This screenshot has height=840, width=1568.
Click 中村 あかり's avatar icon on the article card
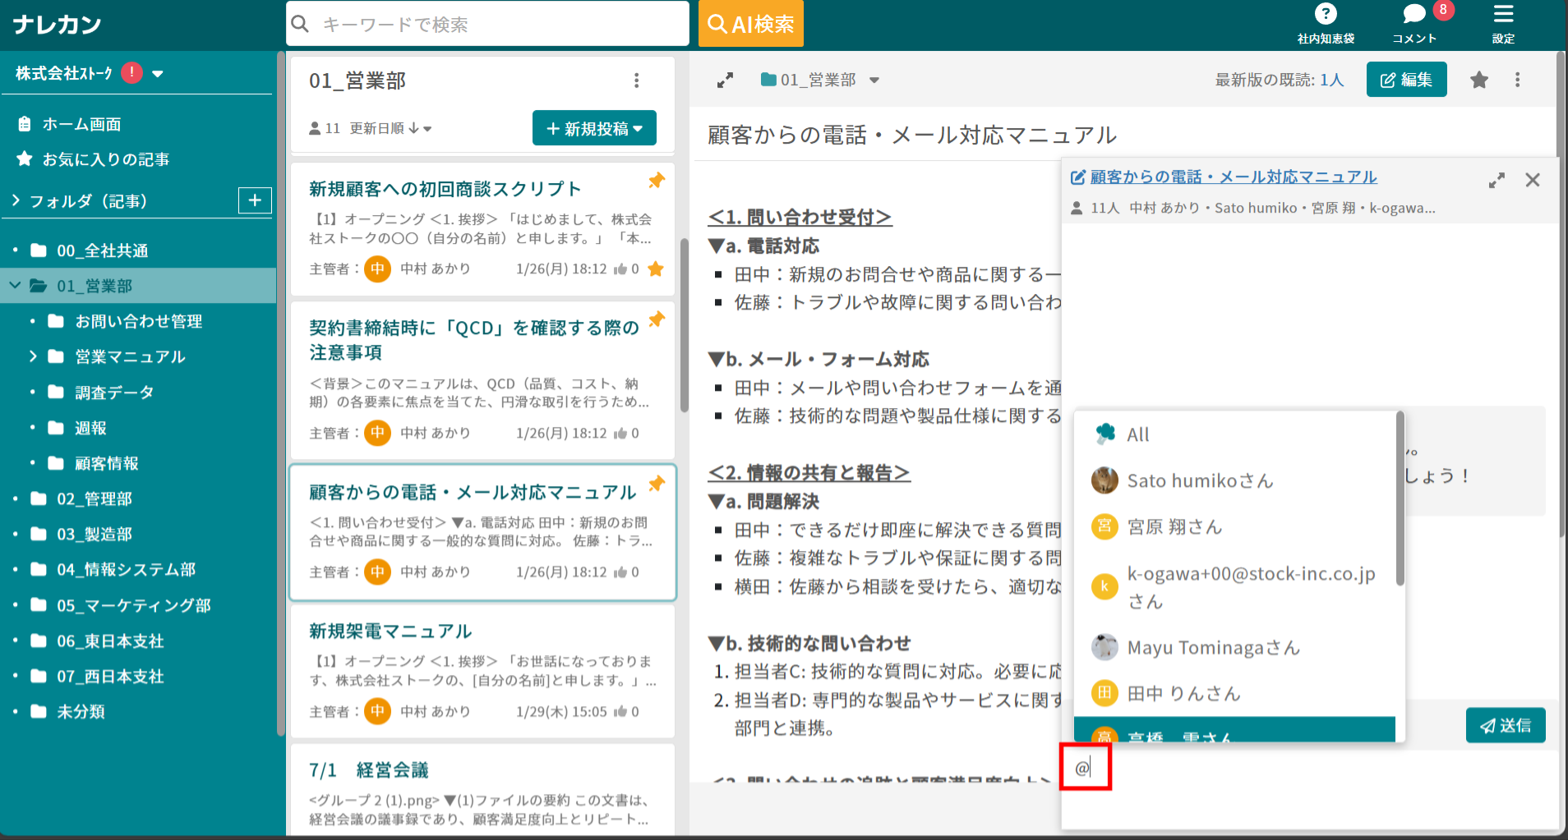click(x=377, y=269)
